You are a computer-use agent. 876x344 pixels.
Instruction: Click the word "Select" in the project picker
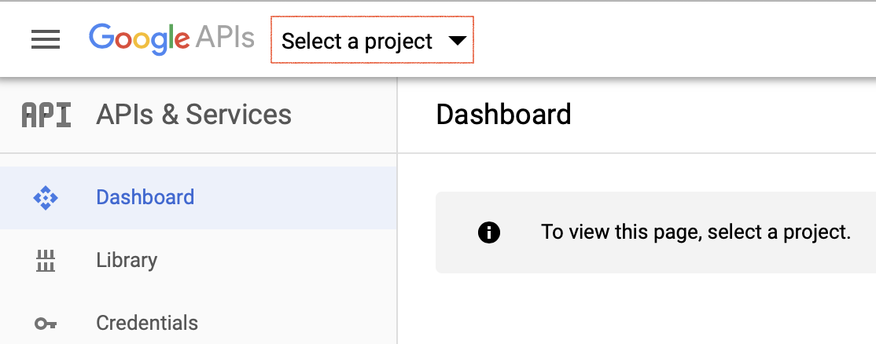310,41
